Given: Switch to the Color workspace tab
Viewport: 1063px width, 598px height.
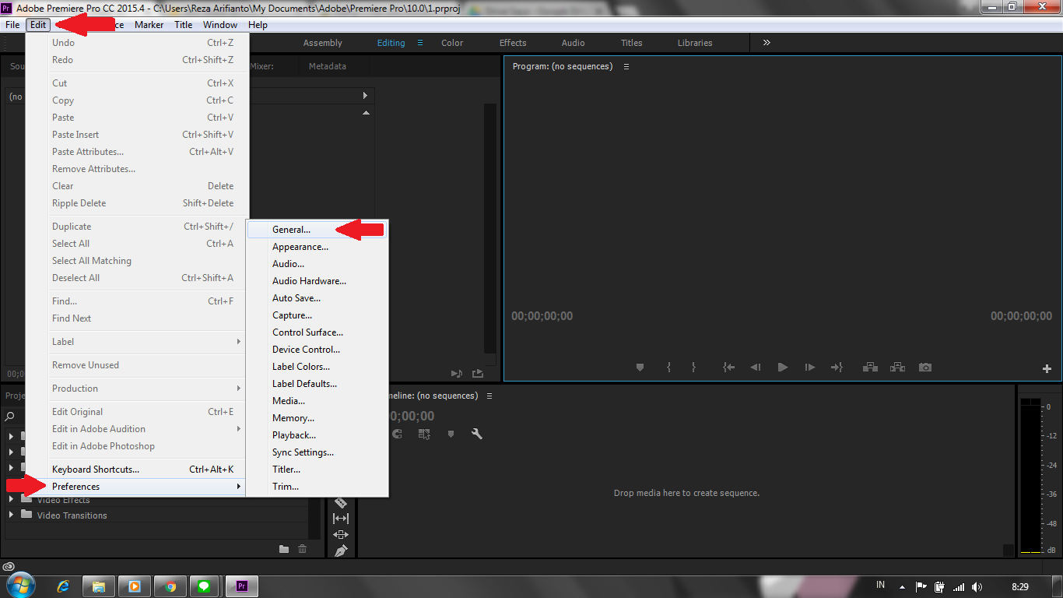Looking at the screenshot, I should [451, 43].
